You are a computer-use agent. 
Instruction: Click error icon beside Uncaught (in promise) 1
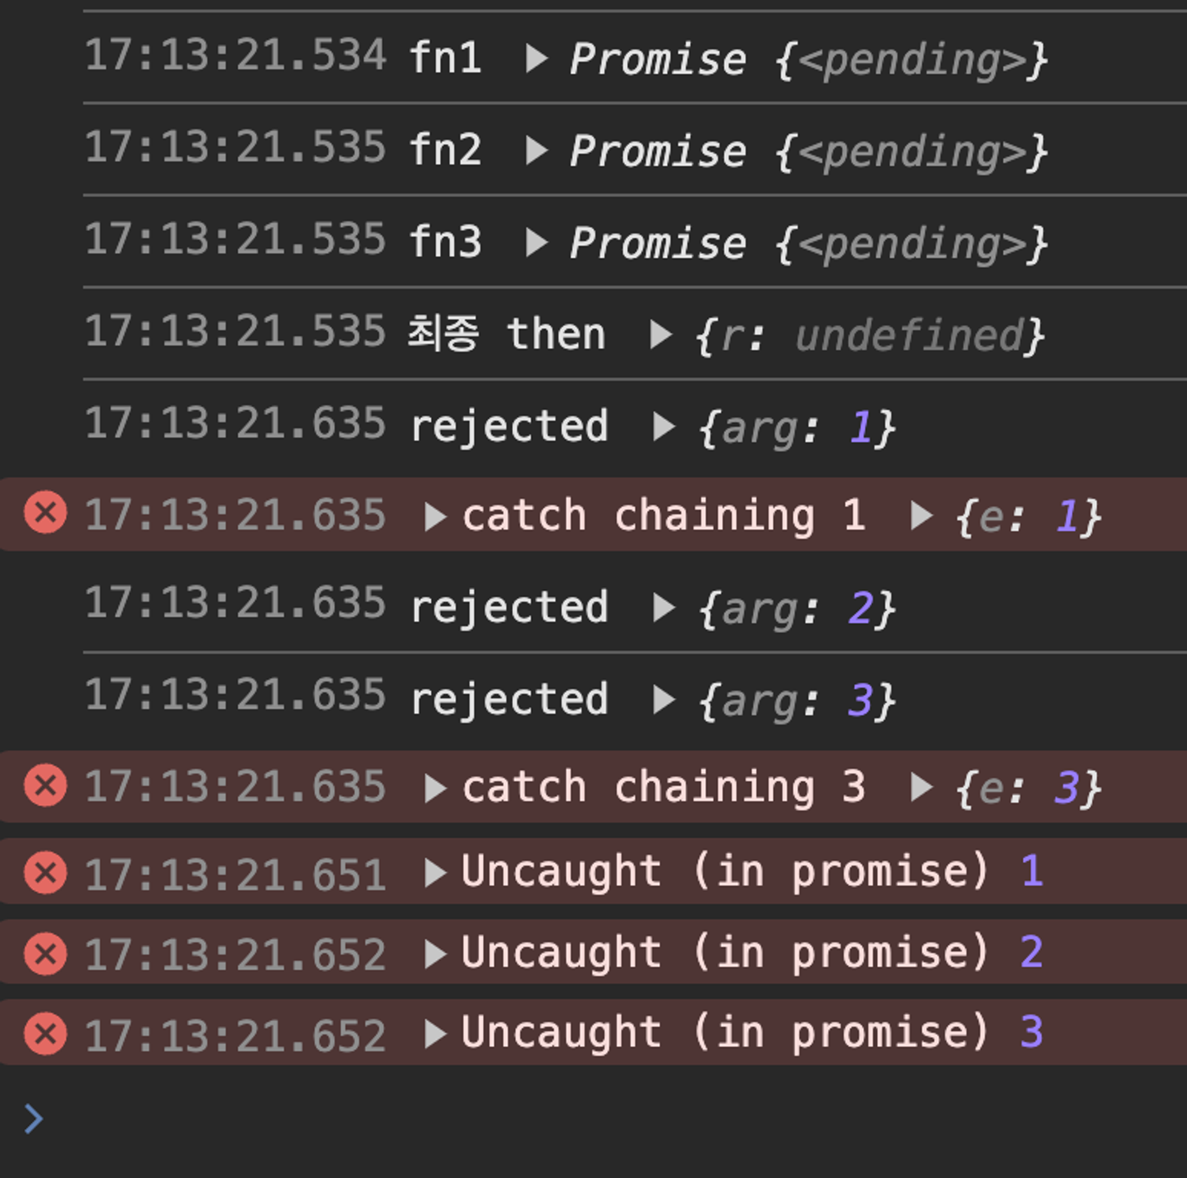(46, 873)
